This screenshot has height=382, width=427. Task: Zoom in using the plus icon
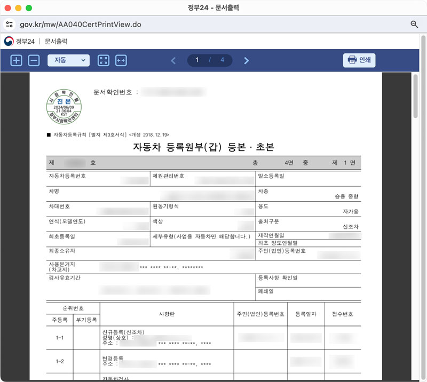pos(15,60)
